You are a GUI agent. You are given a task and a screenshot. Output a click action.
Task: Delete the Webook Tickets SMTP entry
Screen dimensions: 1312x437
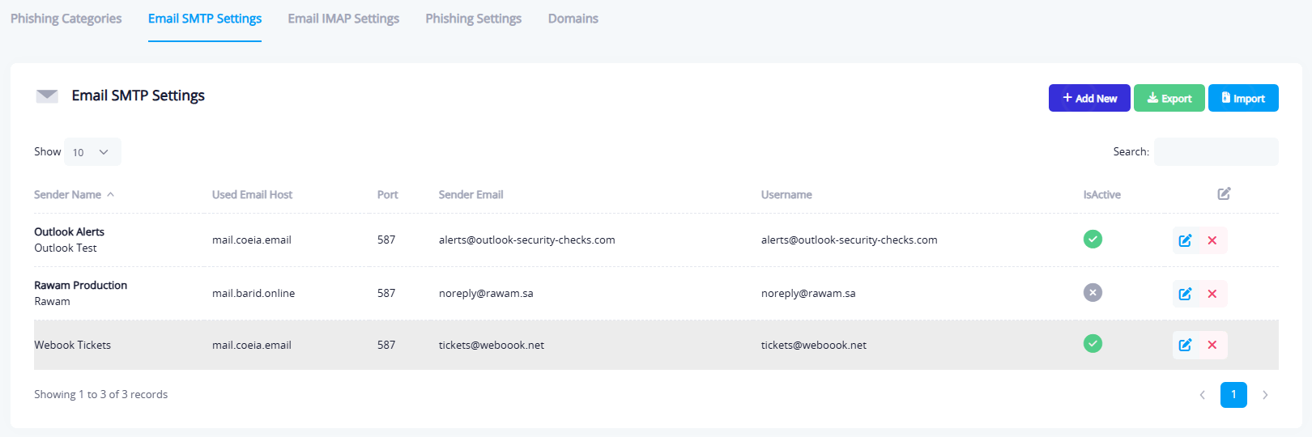1212,346
